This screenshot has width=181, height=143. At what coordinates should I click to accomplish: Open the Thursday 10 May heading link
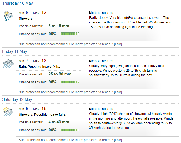click(x=17, y=3)
